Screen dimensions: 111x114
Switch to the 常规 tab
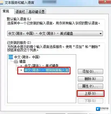6,11
